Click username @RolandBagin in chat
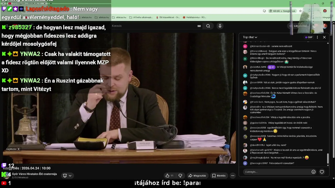Image resolution: width=335 pixels, height=188 pixels. click(x=257, y=58)
